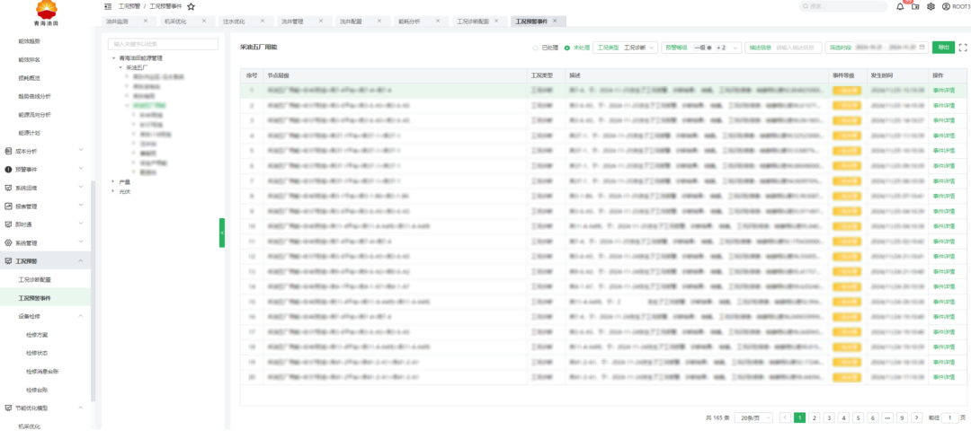Open 工况诊断配置 in the sidebar
Image resolution: width=971 pixels, height=448 pixels.
point(35,280)
